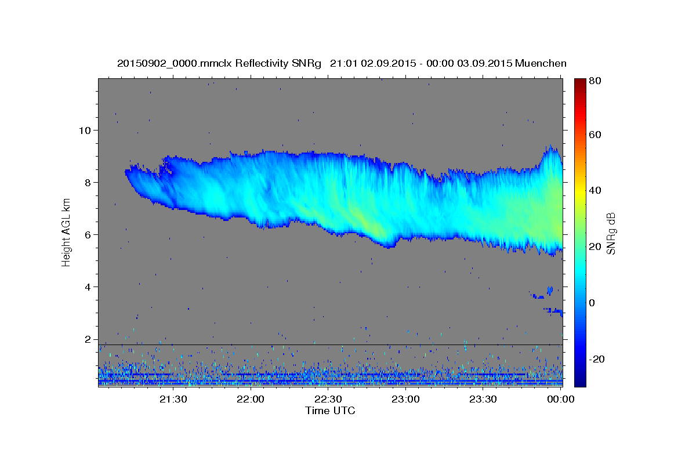
Task: Click the height tick label 8
Action: (x=88, y=182)
